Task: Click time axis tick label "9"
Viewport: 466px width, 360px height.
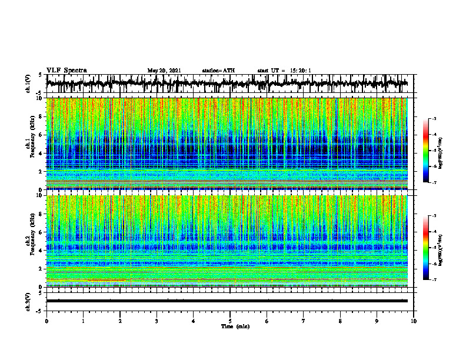Action: coord(377,321)
